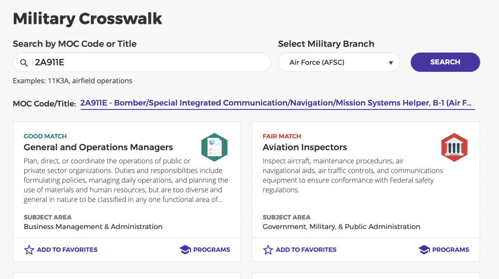Screen dimensions: 499x279
Task: Click the General and Operations Managers hexagon icon
Action: 214,147
